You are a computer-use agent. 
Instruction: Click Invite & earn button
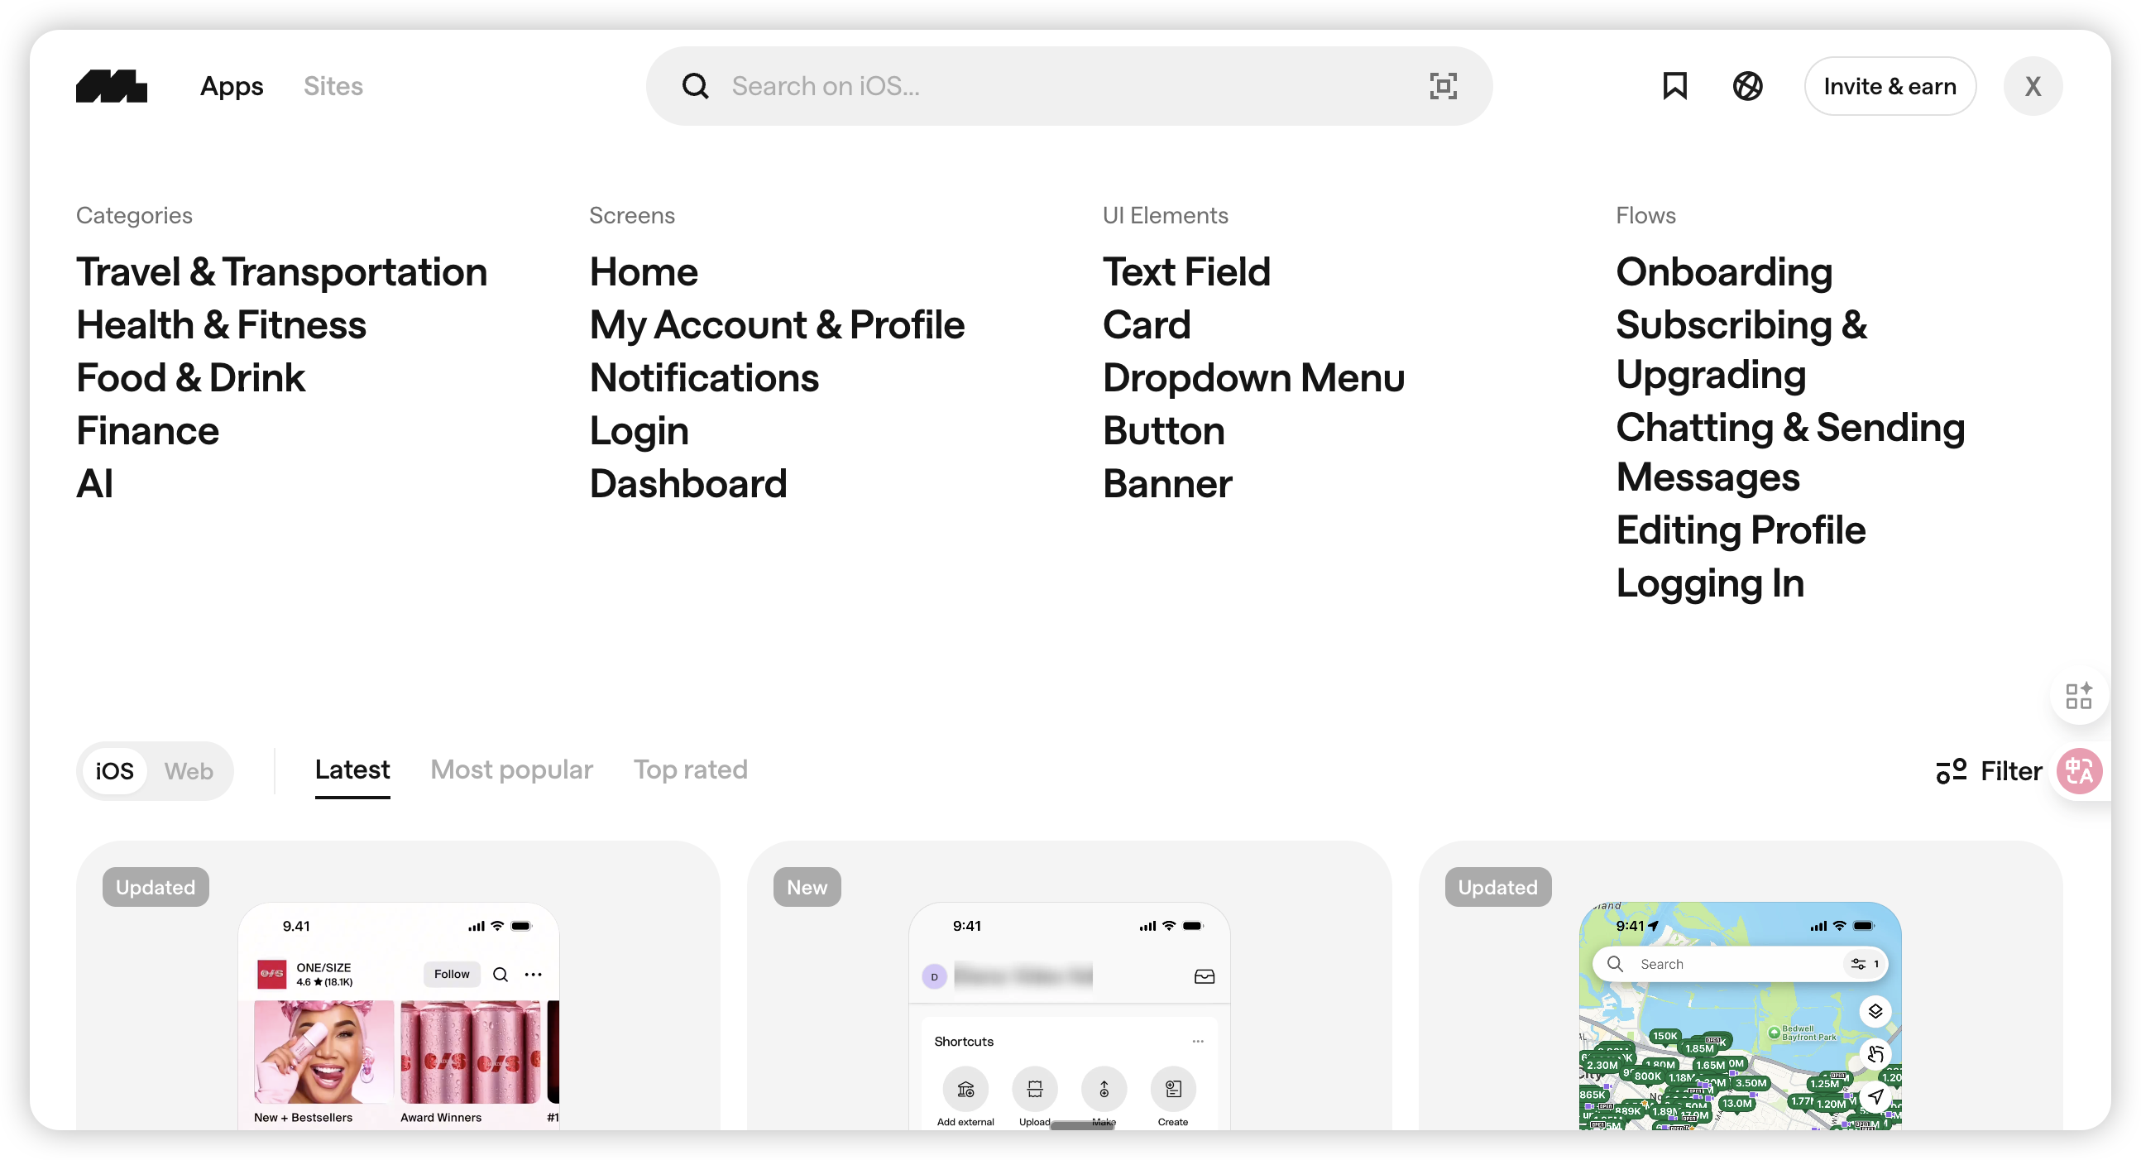pos(1890,87)
